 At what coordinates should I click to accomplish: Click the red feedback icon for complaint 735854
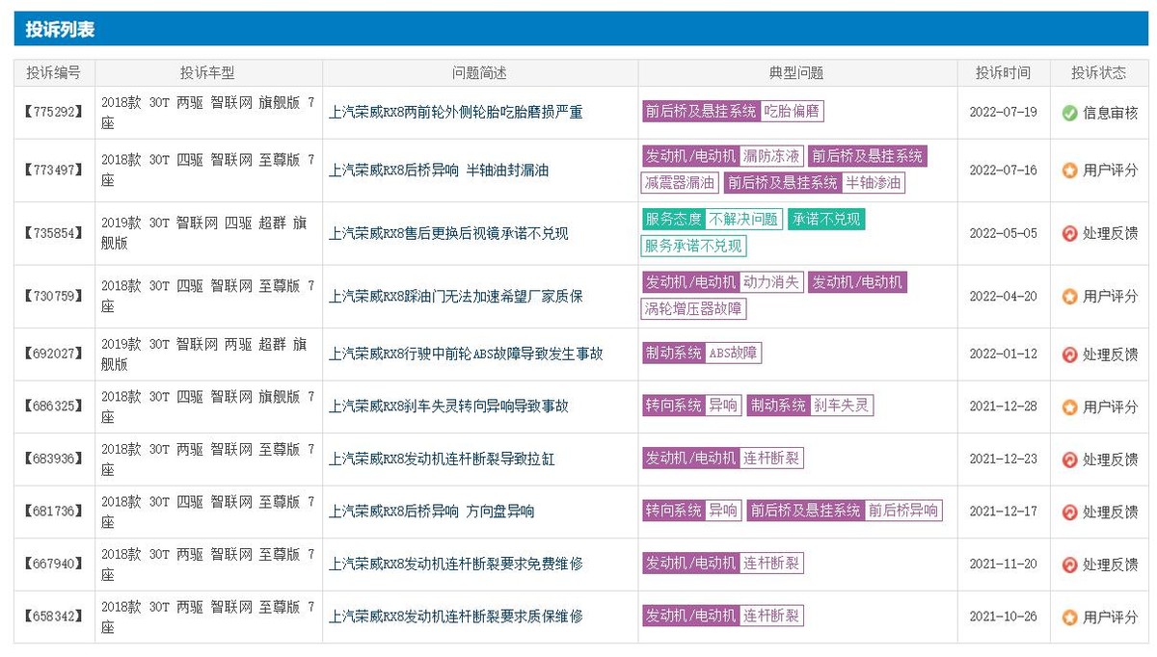coord(1069,233)
